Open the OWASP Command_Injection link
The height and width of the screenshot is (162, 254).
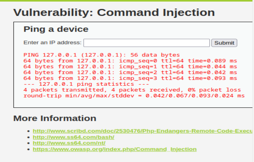pyautogui.click(x=115, y=149)
